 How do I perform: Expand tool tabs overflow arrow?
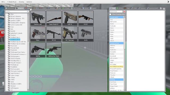pyautogui.click(x=164, y=9)
